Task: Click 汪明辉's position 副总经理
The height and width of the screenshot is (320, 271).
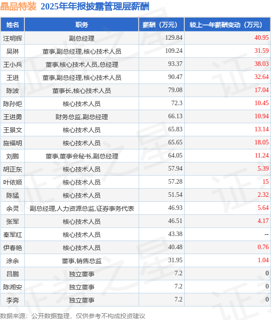Action: (82, 38)
